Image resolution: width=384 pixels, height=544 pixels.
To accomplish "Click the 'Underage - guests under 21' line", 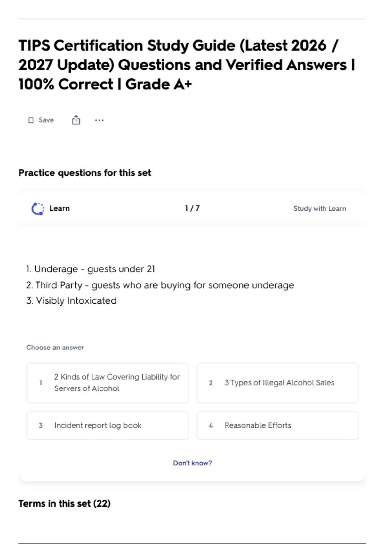I will (x=91, y=269).
